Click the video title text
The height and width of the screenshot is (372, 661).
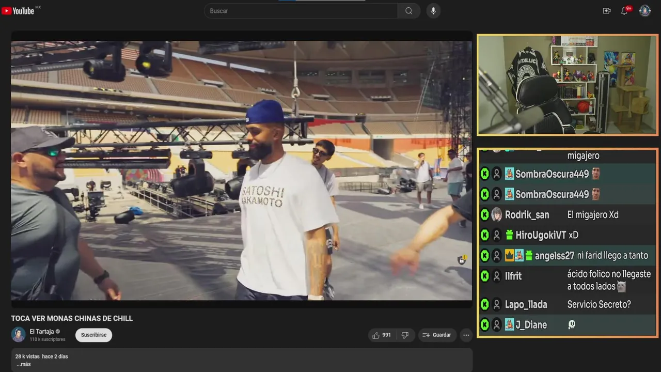[x=72, y=318]
